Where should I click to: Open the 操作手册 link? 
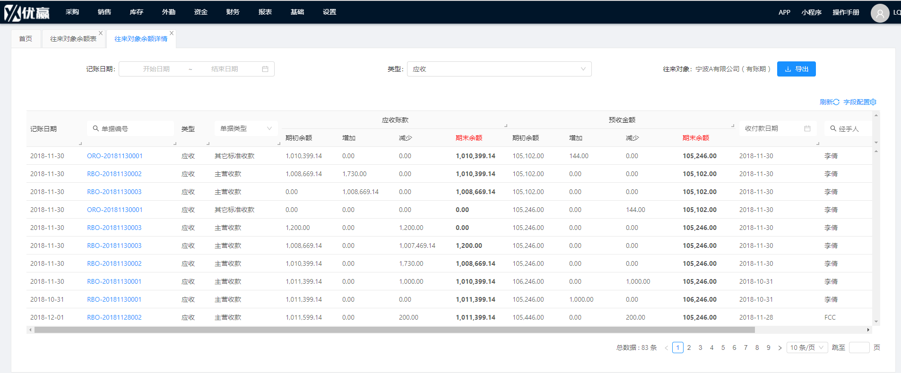point(846,13)
